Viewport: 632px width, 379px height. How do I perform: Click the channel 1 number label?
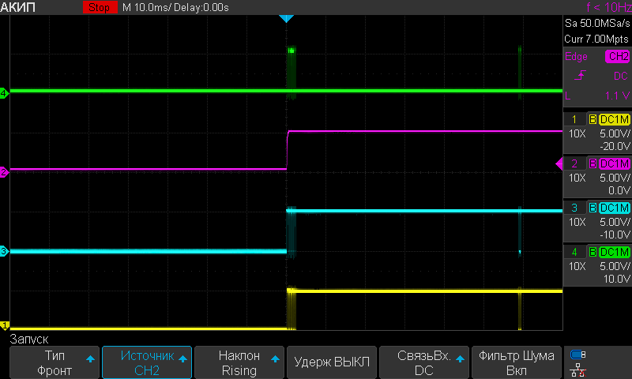[x=574, y=119]
